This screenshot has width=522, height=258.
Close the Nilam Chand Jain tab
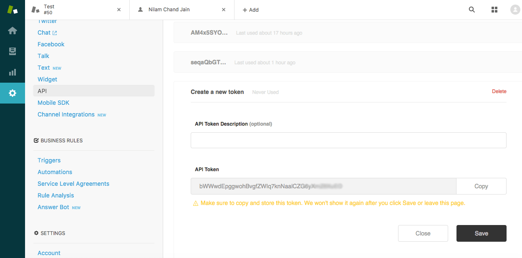224,10
